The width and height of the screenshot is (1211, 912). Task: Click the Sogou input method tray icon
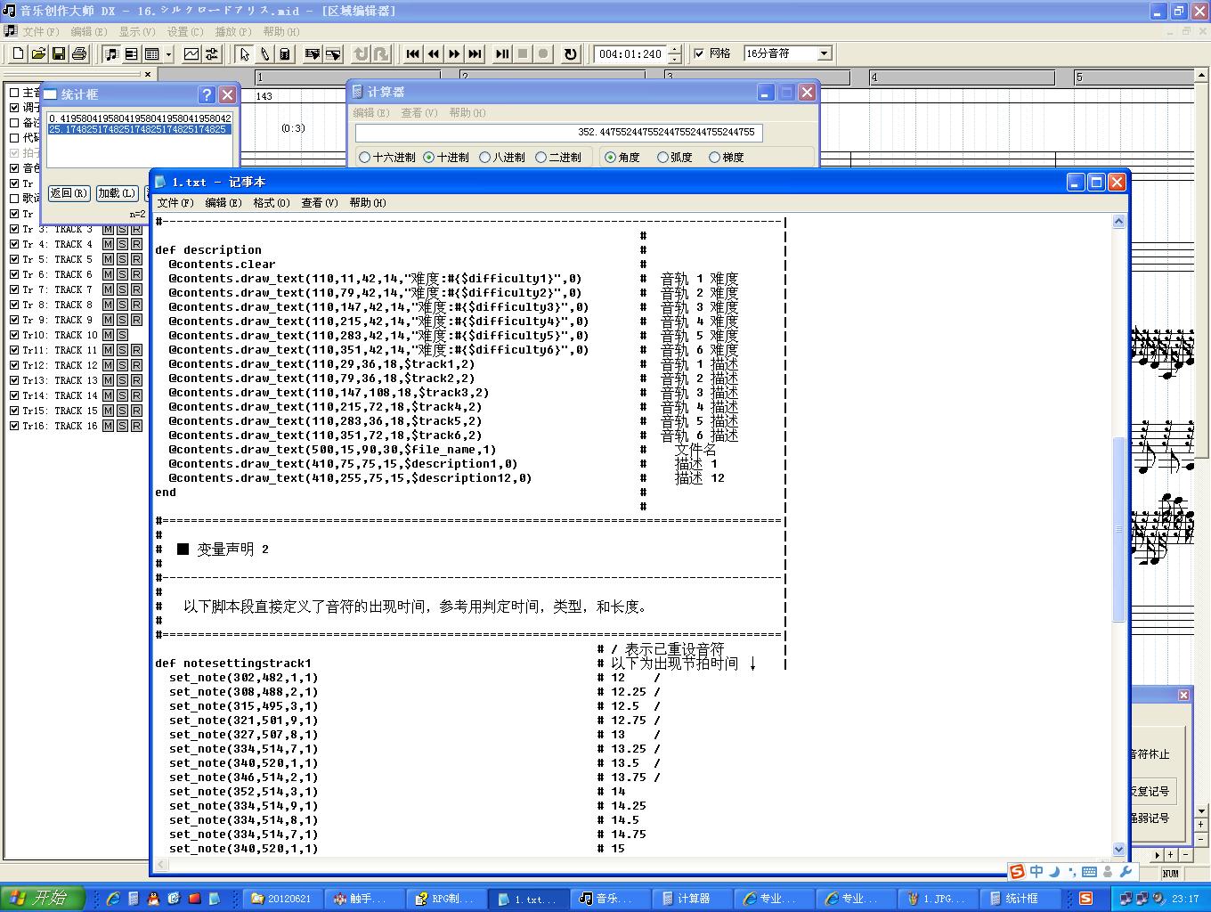pyautogui.click(x=1085, y=899)
